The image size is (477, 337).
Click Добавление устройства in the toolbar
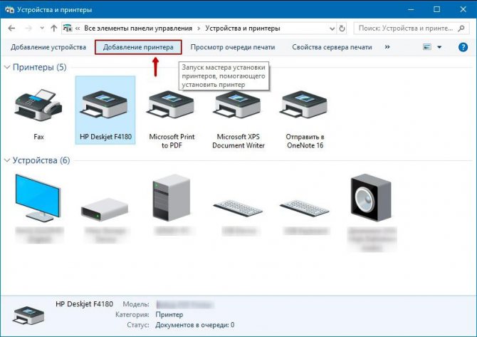[48, 47]
